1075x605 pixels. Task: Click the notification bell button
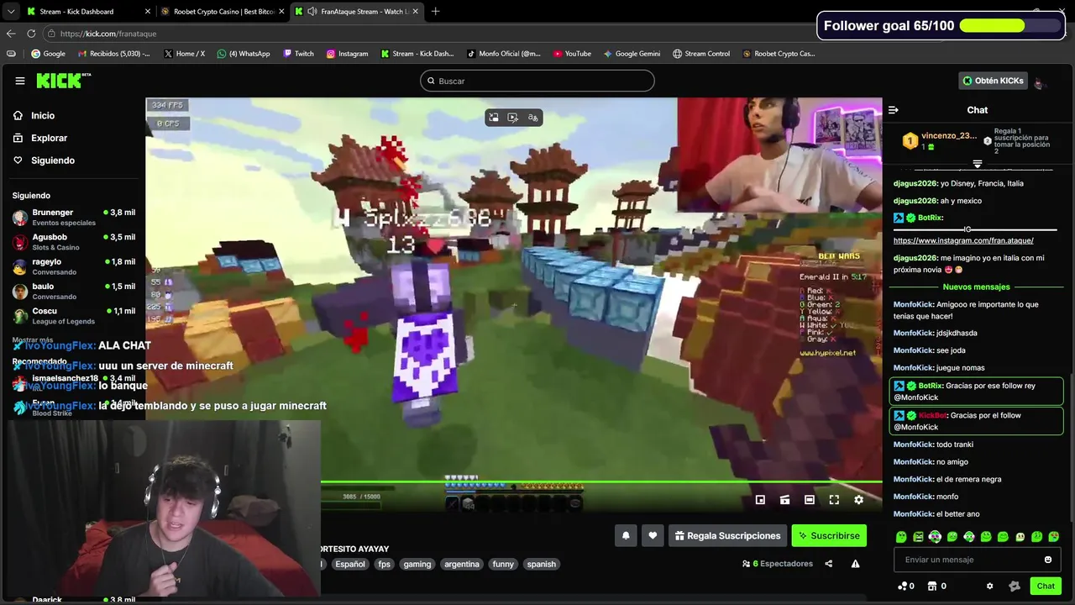(626, 535)
